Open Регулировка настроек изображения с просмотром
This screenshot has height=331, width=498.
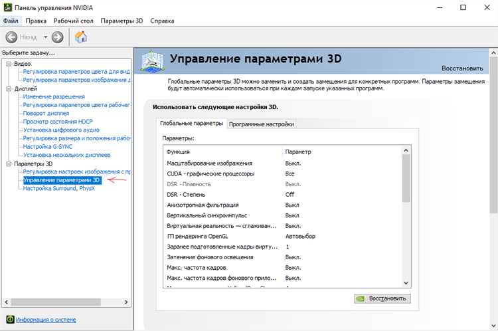click(76, 171)
